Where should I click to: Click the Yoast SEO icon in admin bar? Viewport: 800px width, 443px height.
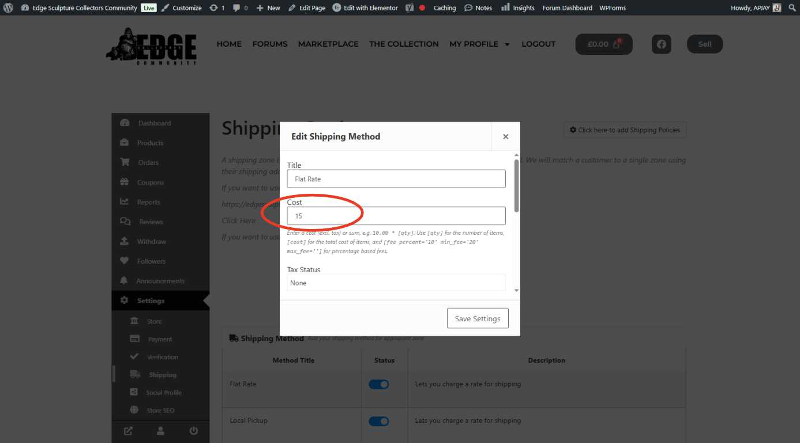coord(410,7)
